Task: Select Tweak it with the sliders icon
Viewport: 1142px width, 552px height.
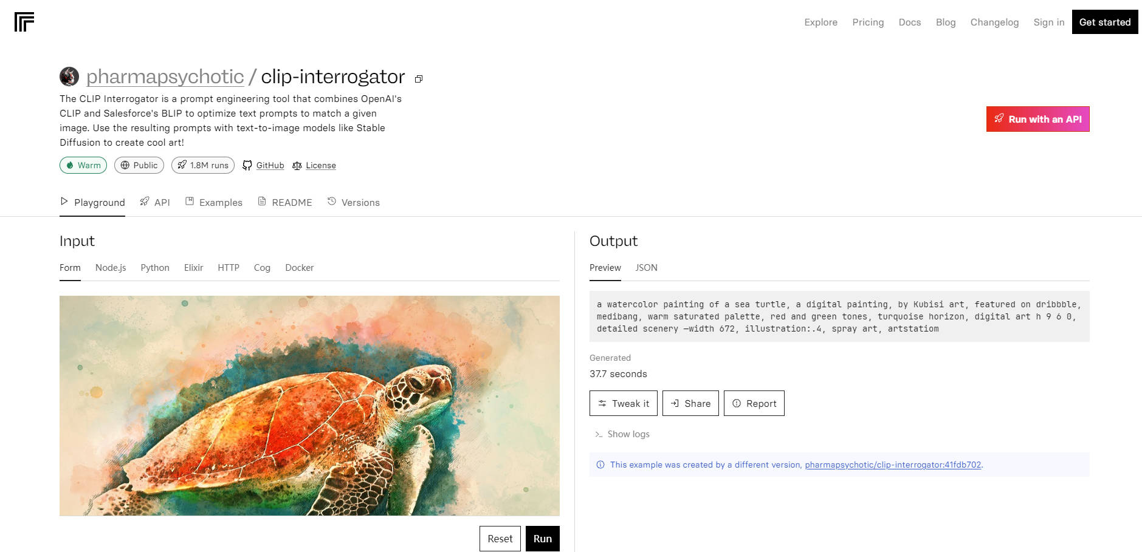Action: click(x=623, y=403)
